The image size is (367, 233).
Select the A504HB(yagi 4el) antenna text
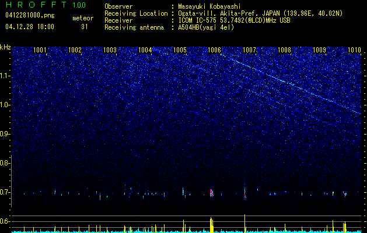click(x=206, y=27)
